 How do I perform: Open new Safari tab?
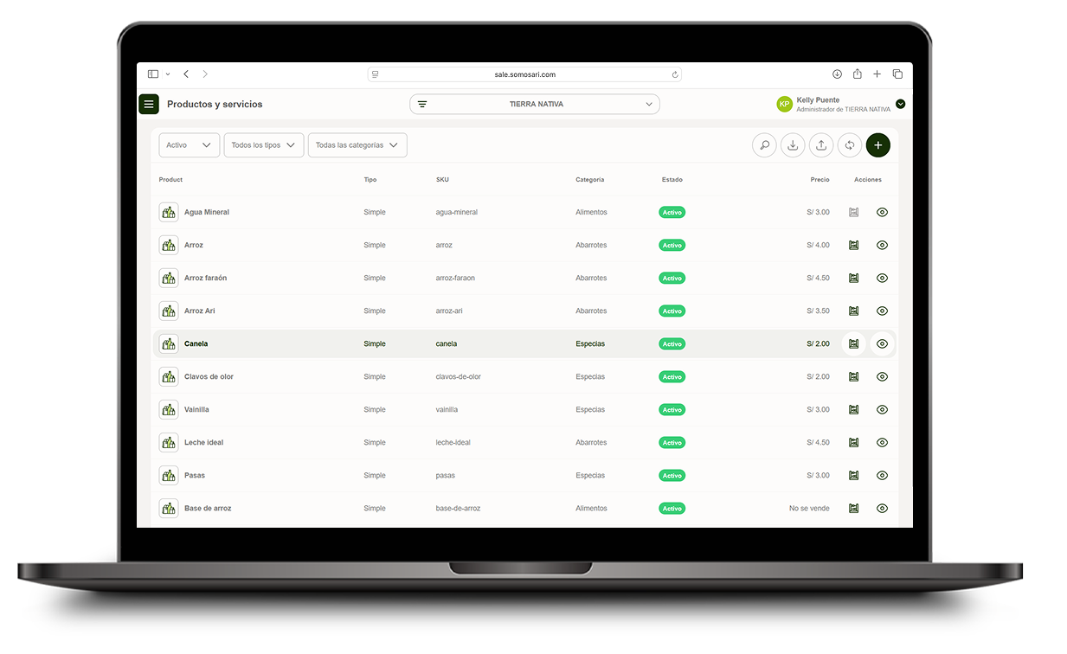877,74
